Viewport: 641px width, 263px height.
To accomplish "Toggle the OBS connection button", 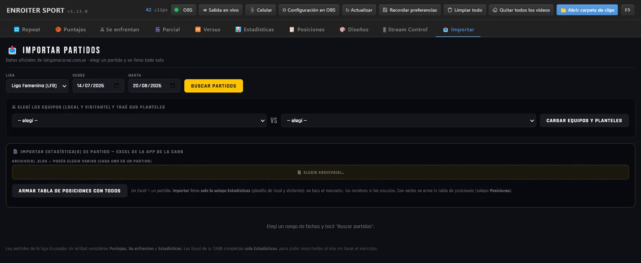I will click(183, 10).
